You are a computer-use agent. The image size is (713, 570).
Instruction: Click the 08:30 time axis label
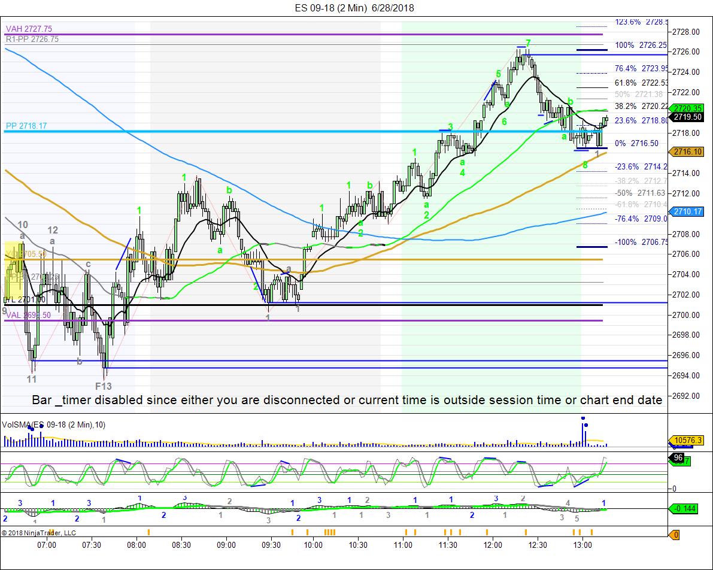(181, 545)
